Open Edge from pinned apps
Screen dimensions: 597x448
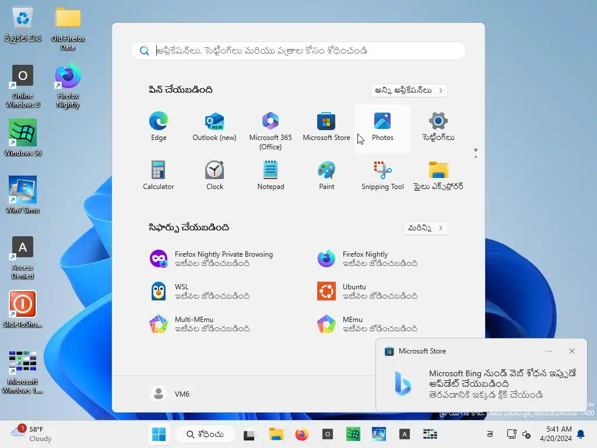(159, 127)
